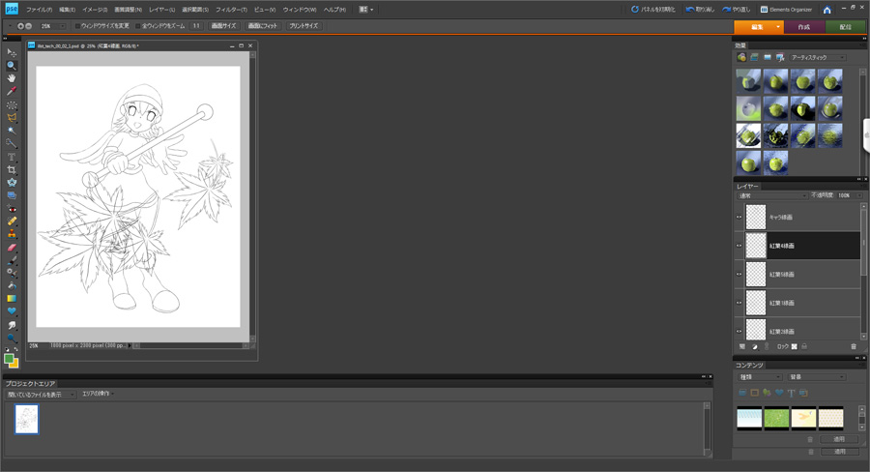This screenshot has height=472, width=870.
Task: Click the green foreground color swatch
Action: pyautogui.click(x=9, y=359)
